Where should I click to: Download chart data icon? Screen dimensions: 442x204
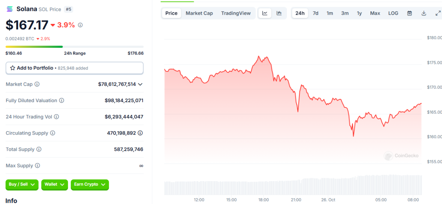tap(424, 13)
